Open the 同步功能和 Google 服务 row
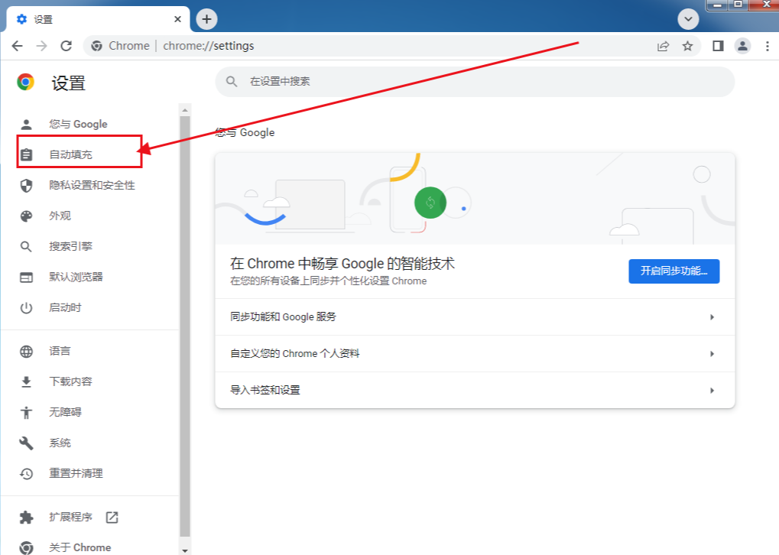 [475, 317]
